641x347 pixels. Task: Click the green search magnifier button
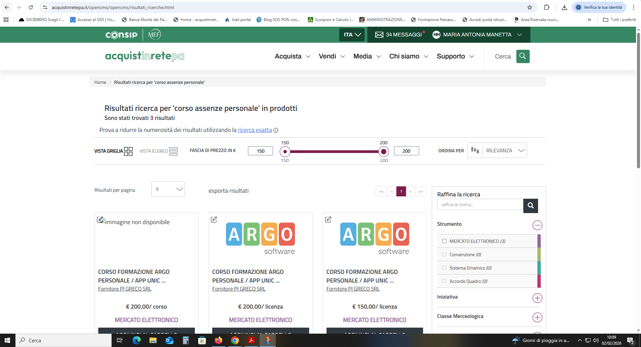[523, 56]
